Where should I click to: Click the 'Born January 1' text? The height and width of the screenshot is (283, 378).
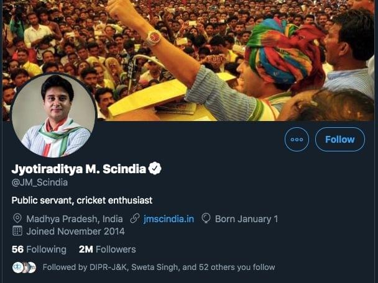coord(246,218)
